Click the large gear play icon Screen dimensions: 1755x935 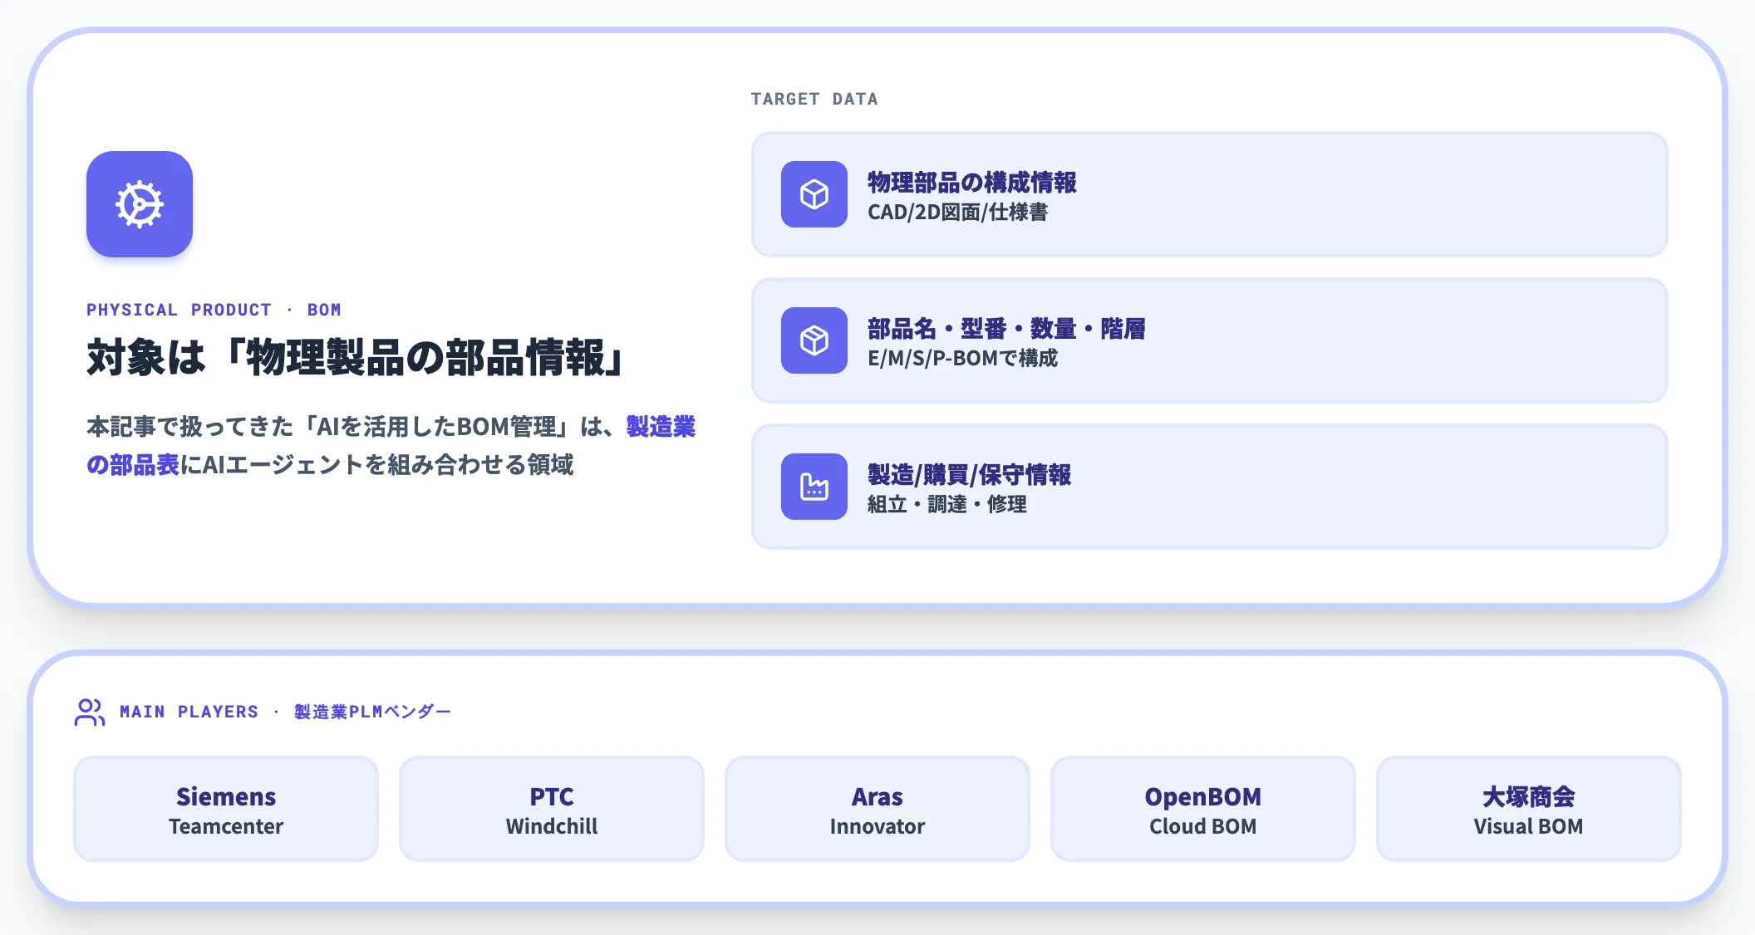(140, 204)
